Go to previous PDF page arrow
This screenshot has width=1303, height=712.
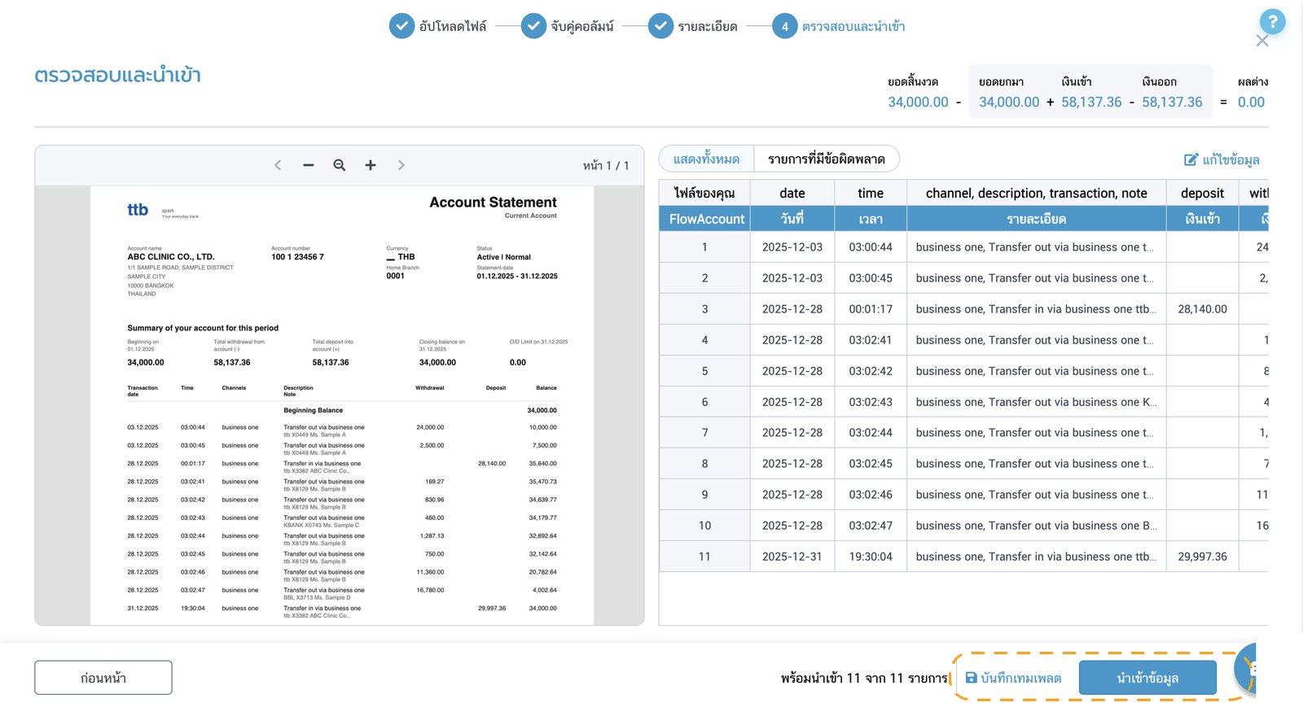pyautogui.click(x=278, y=165)
